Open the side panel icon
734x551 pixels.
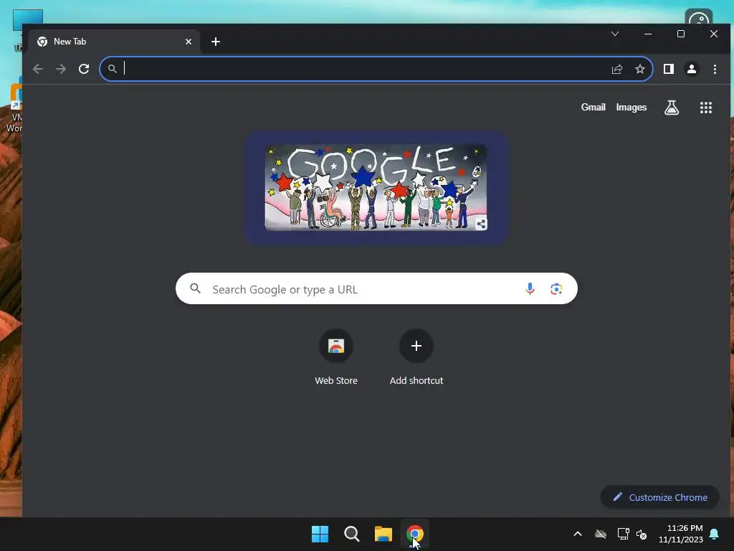click(669, 69)
